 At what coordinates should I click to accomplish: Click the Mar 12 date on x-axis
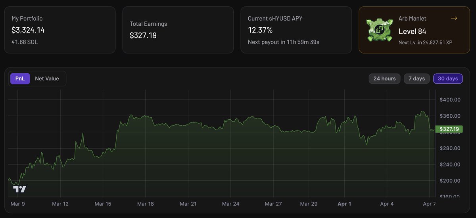[60, 204]
